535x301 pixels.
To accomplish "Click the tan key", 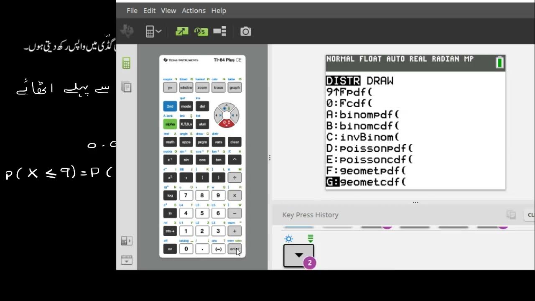I will 218,160.
